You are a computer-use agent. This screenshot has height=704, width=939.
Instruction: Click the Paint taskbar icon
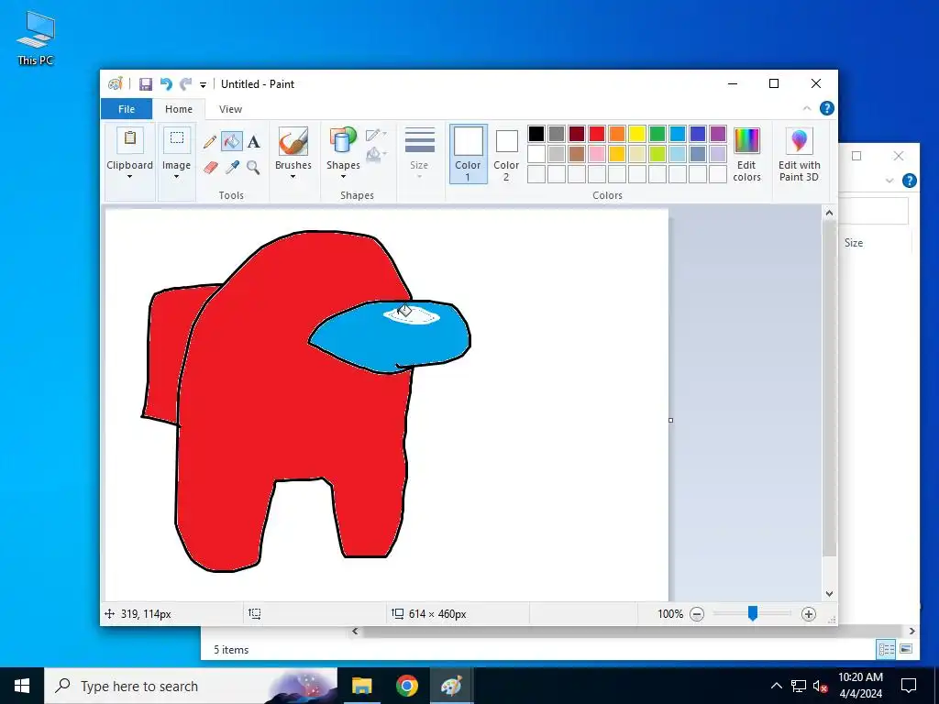[451, 686]
